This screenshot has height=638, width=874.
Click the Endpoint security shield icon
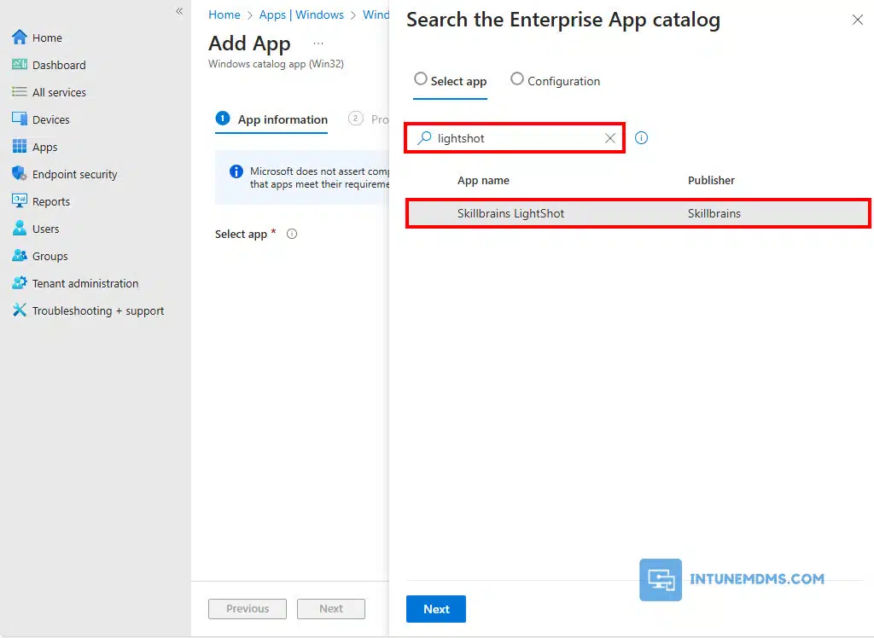point(19,174)
